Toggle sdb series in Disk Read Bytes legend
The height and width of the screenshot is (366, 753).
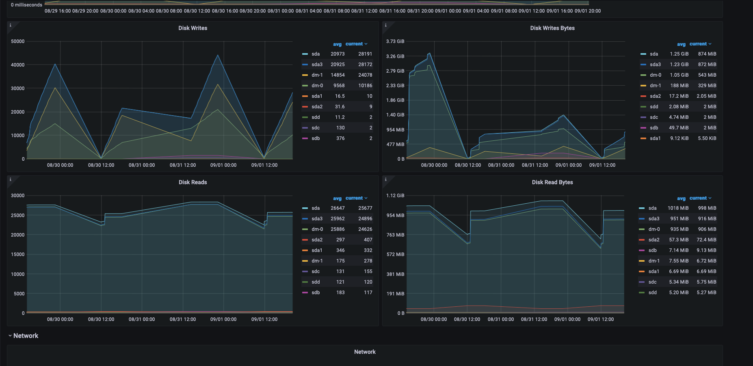pyautogui.click(x=652, y=250)
